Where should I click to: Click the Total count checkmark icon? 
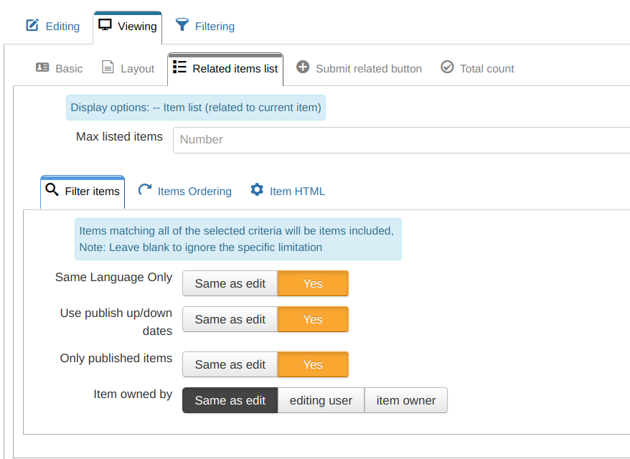click(447, 67)
